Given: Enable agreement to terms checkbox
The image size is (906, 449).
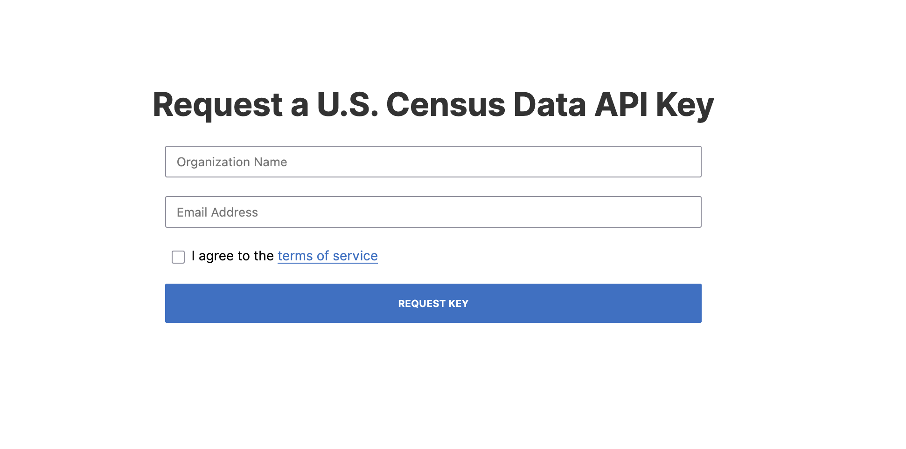Looking at the screenshot, I should click(x=178, y=257).
